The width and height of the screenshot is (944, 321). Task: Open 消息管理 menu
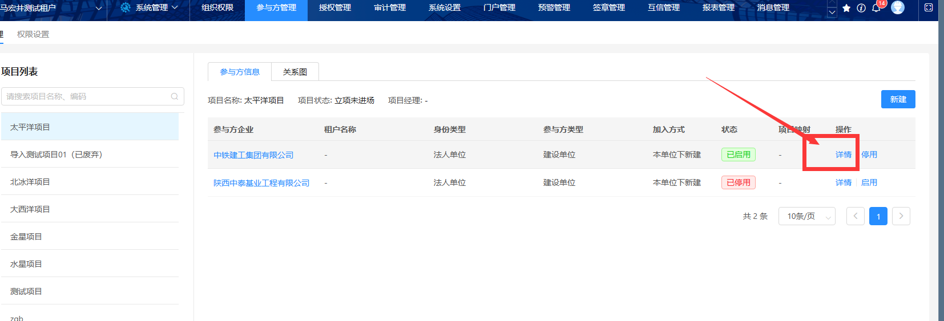[x=773, y=7]
